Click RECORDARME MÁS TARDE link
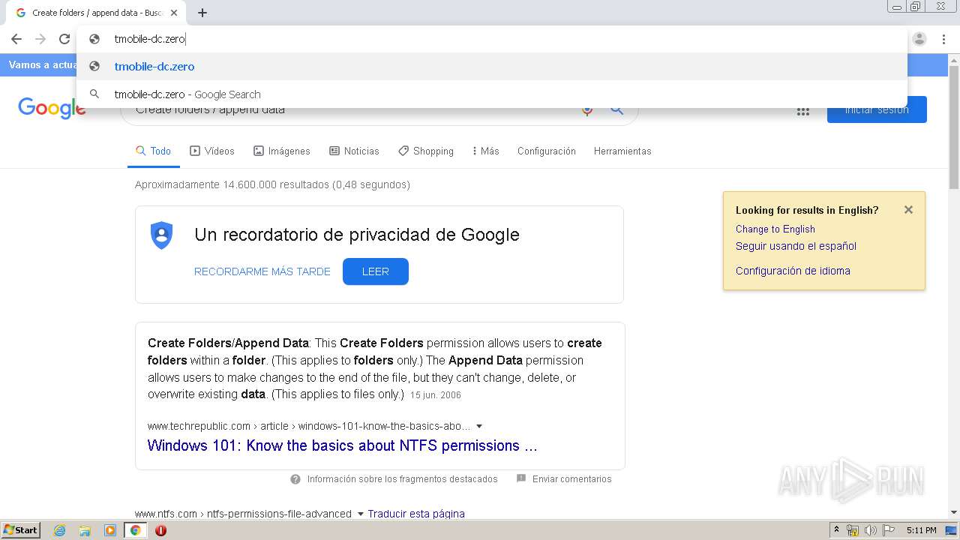 coord(262,271)
